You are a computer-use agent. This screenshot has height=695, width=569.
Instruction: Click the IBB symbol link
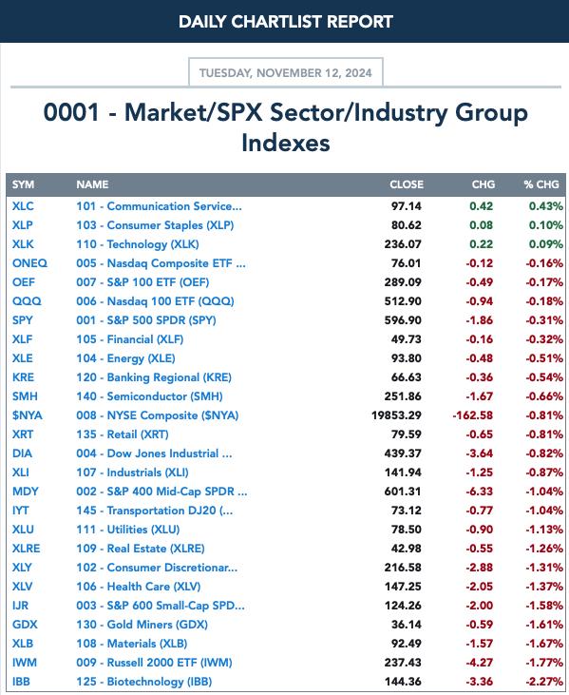[21, 682]
